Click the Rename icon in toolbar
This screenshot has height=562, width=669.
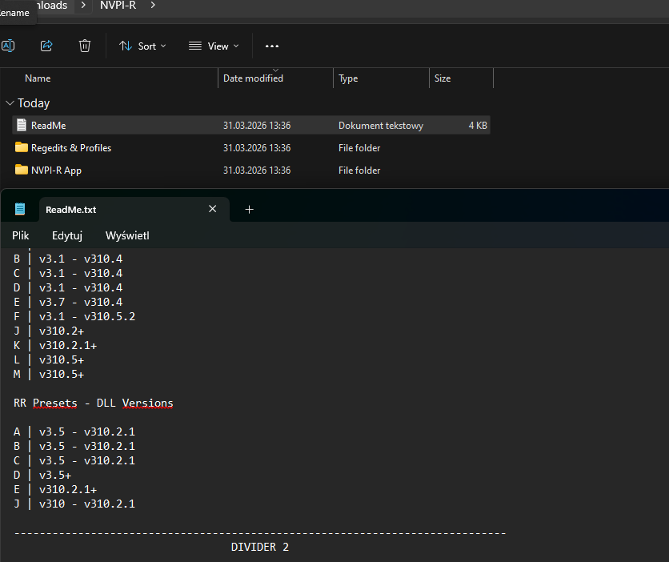click(7, 46)
